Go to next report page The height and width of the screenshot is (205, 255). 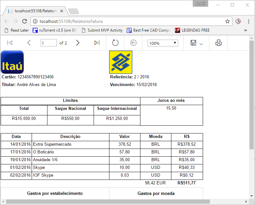click(x=77, y=43)
